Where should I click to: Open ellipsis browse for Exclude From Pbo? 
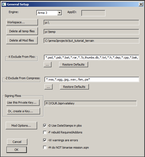pyautogui.click(x=47, y=65)
